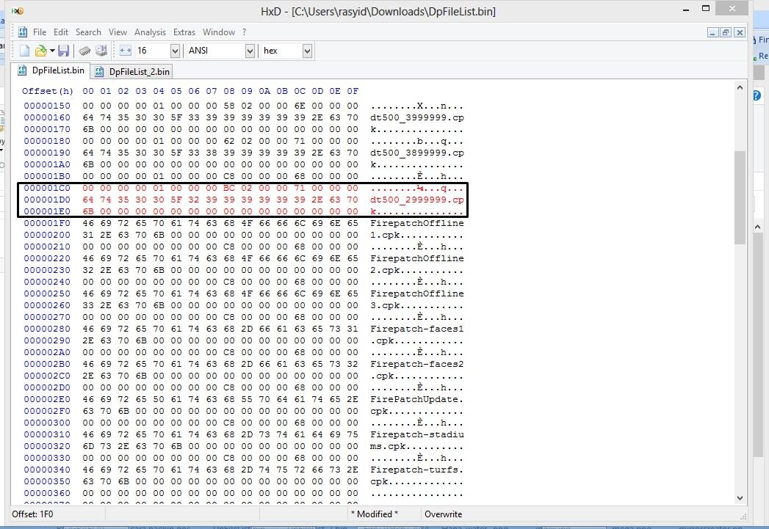Click decoded text dt500_3999999.cp
Image resolution: width=769 pixels, height=529 pixels.
pyautogui.click(x=417, y=117)
